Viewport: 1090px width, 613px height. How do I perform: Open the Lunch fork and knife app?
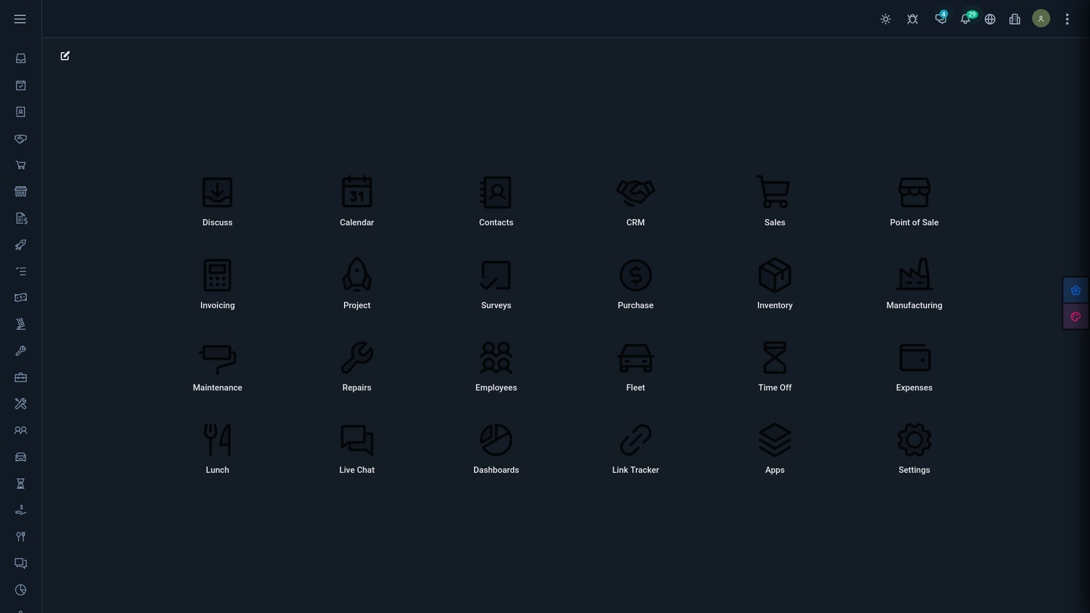point(217,440)
